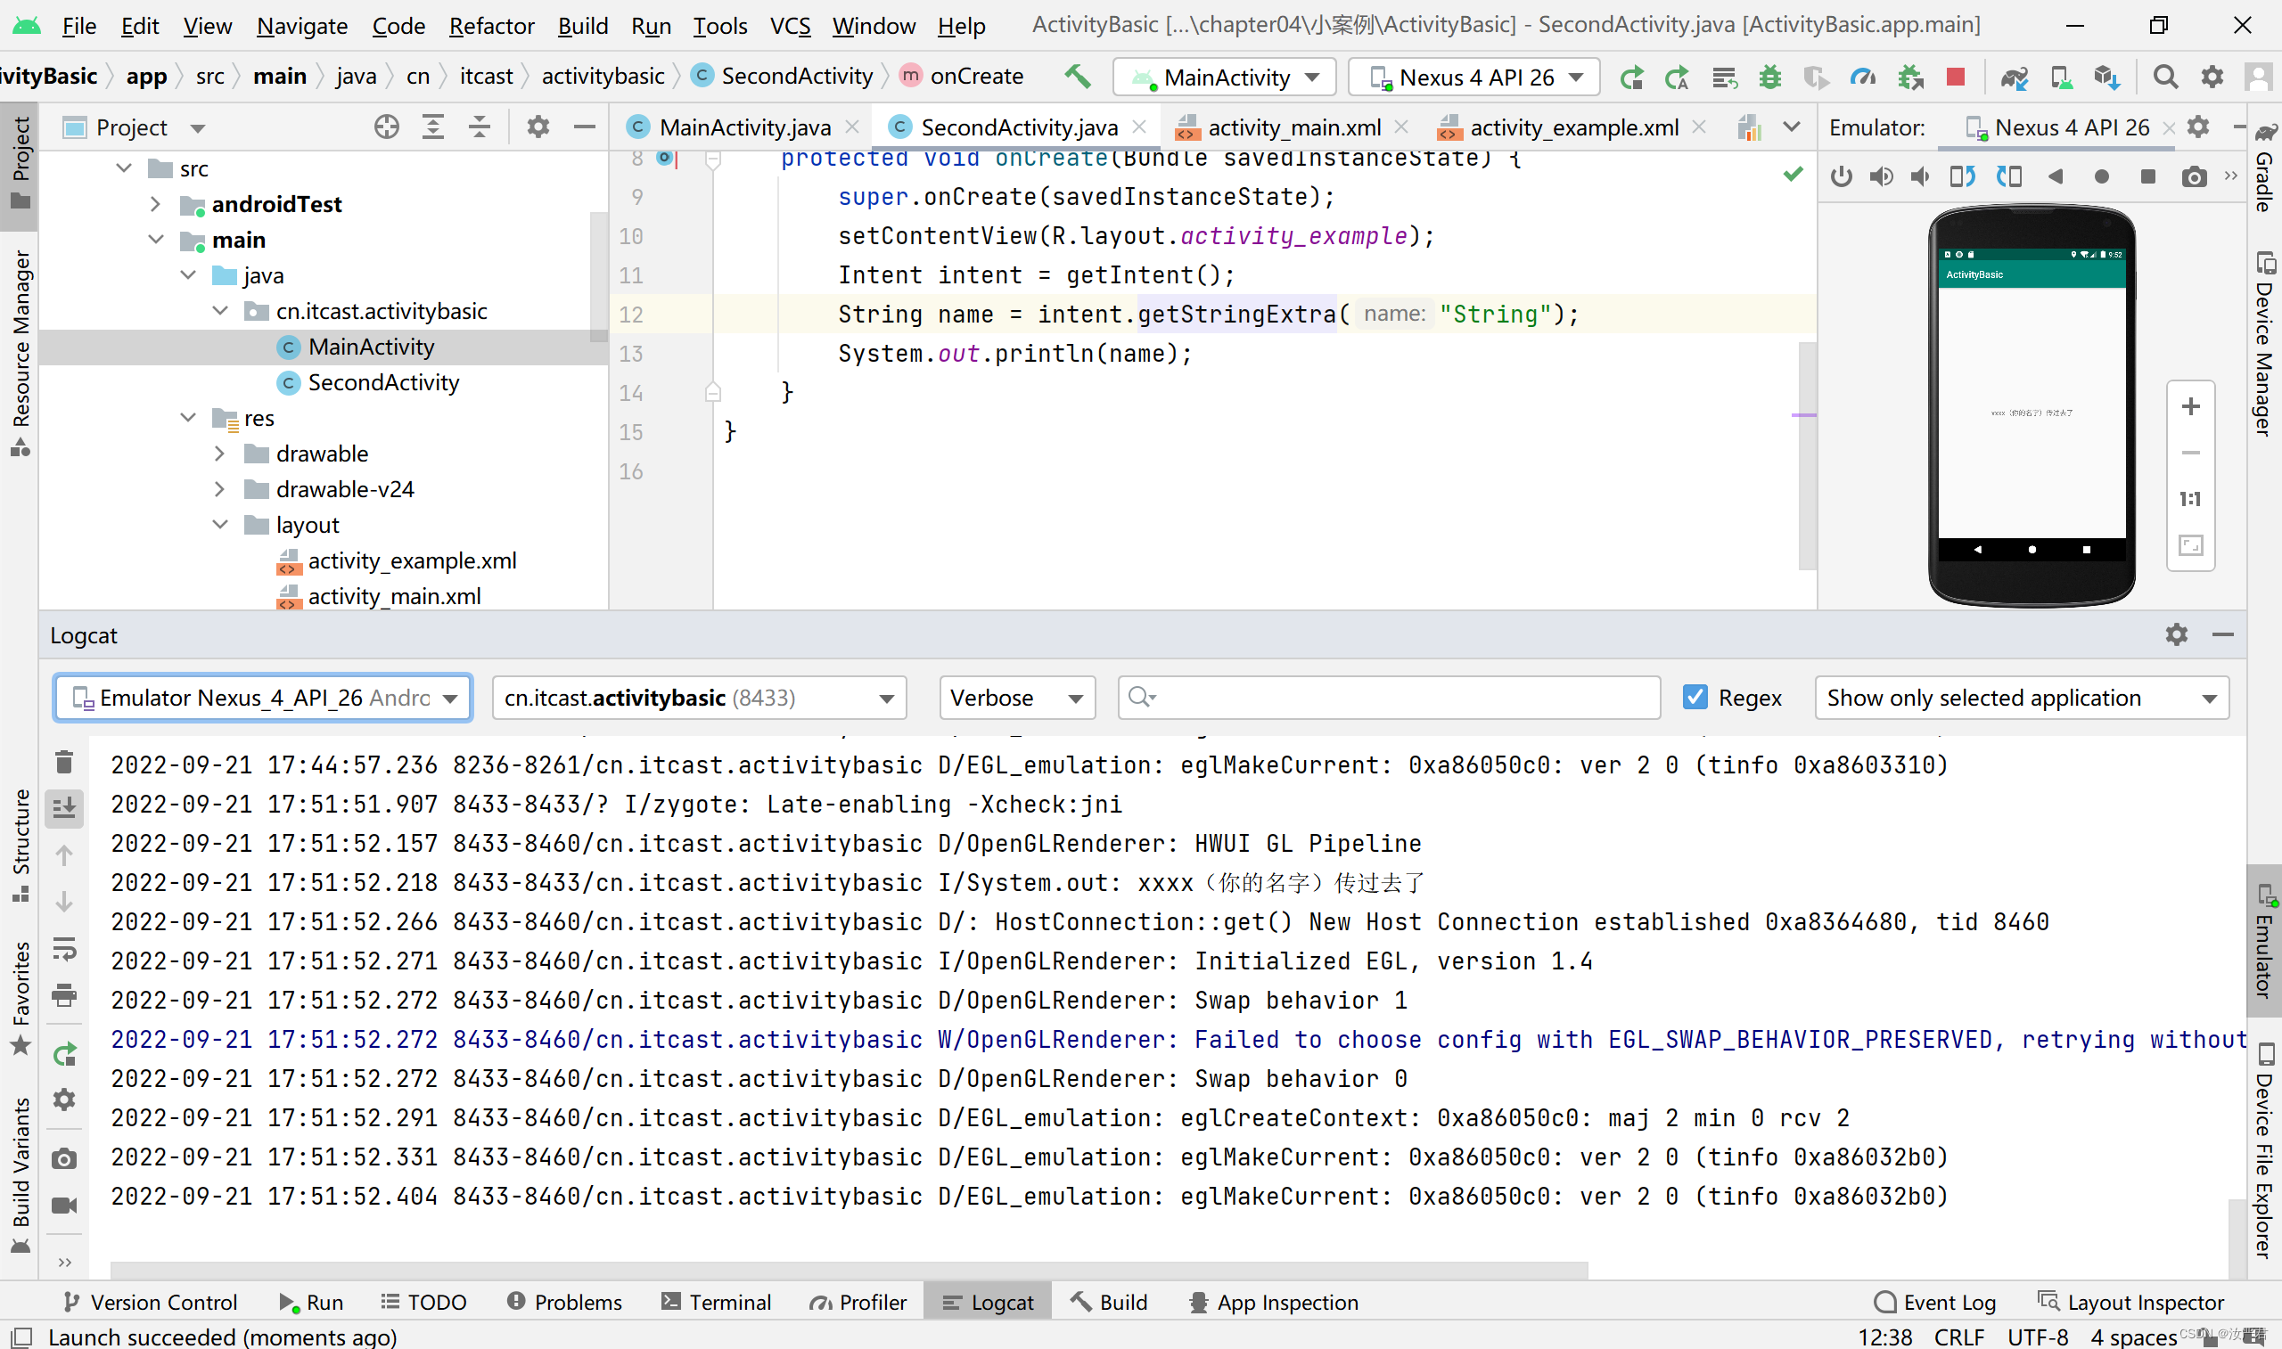Click the Debug app bug icon
Viewport: 2282px width, 1349px height.
click(x=1769, y=78)
